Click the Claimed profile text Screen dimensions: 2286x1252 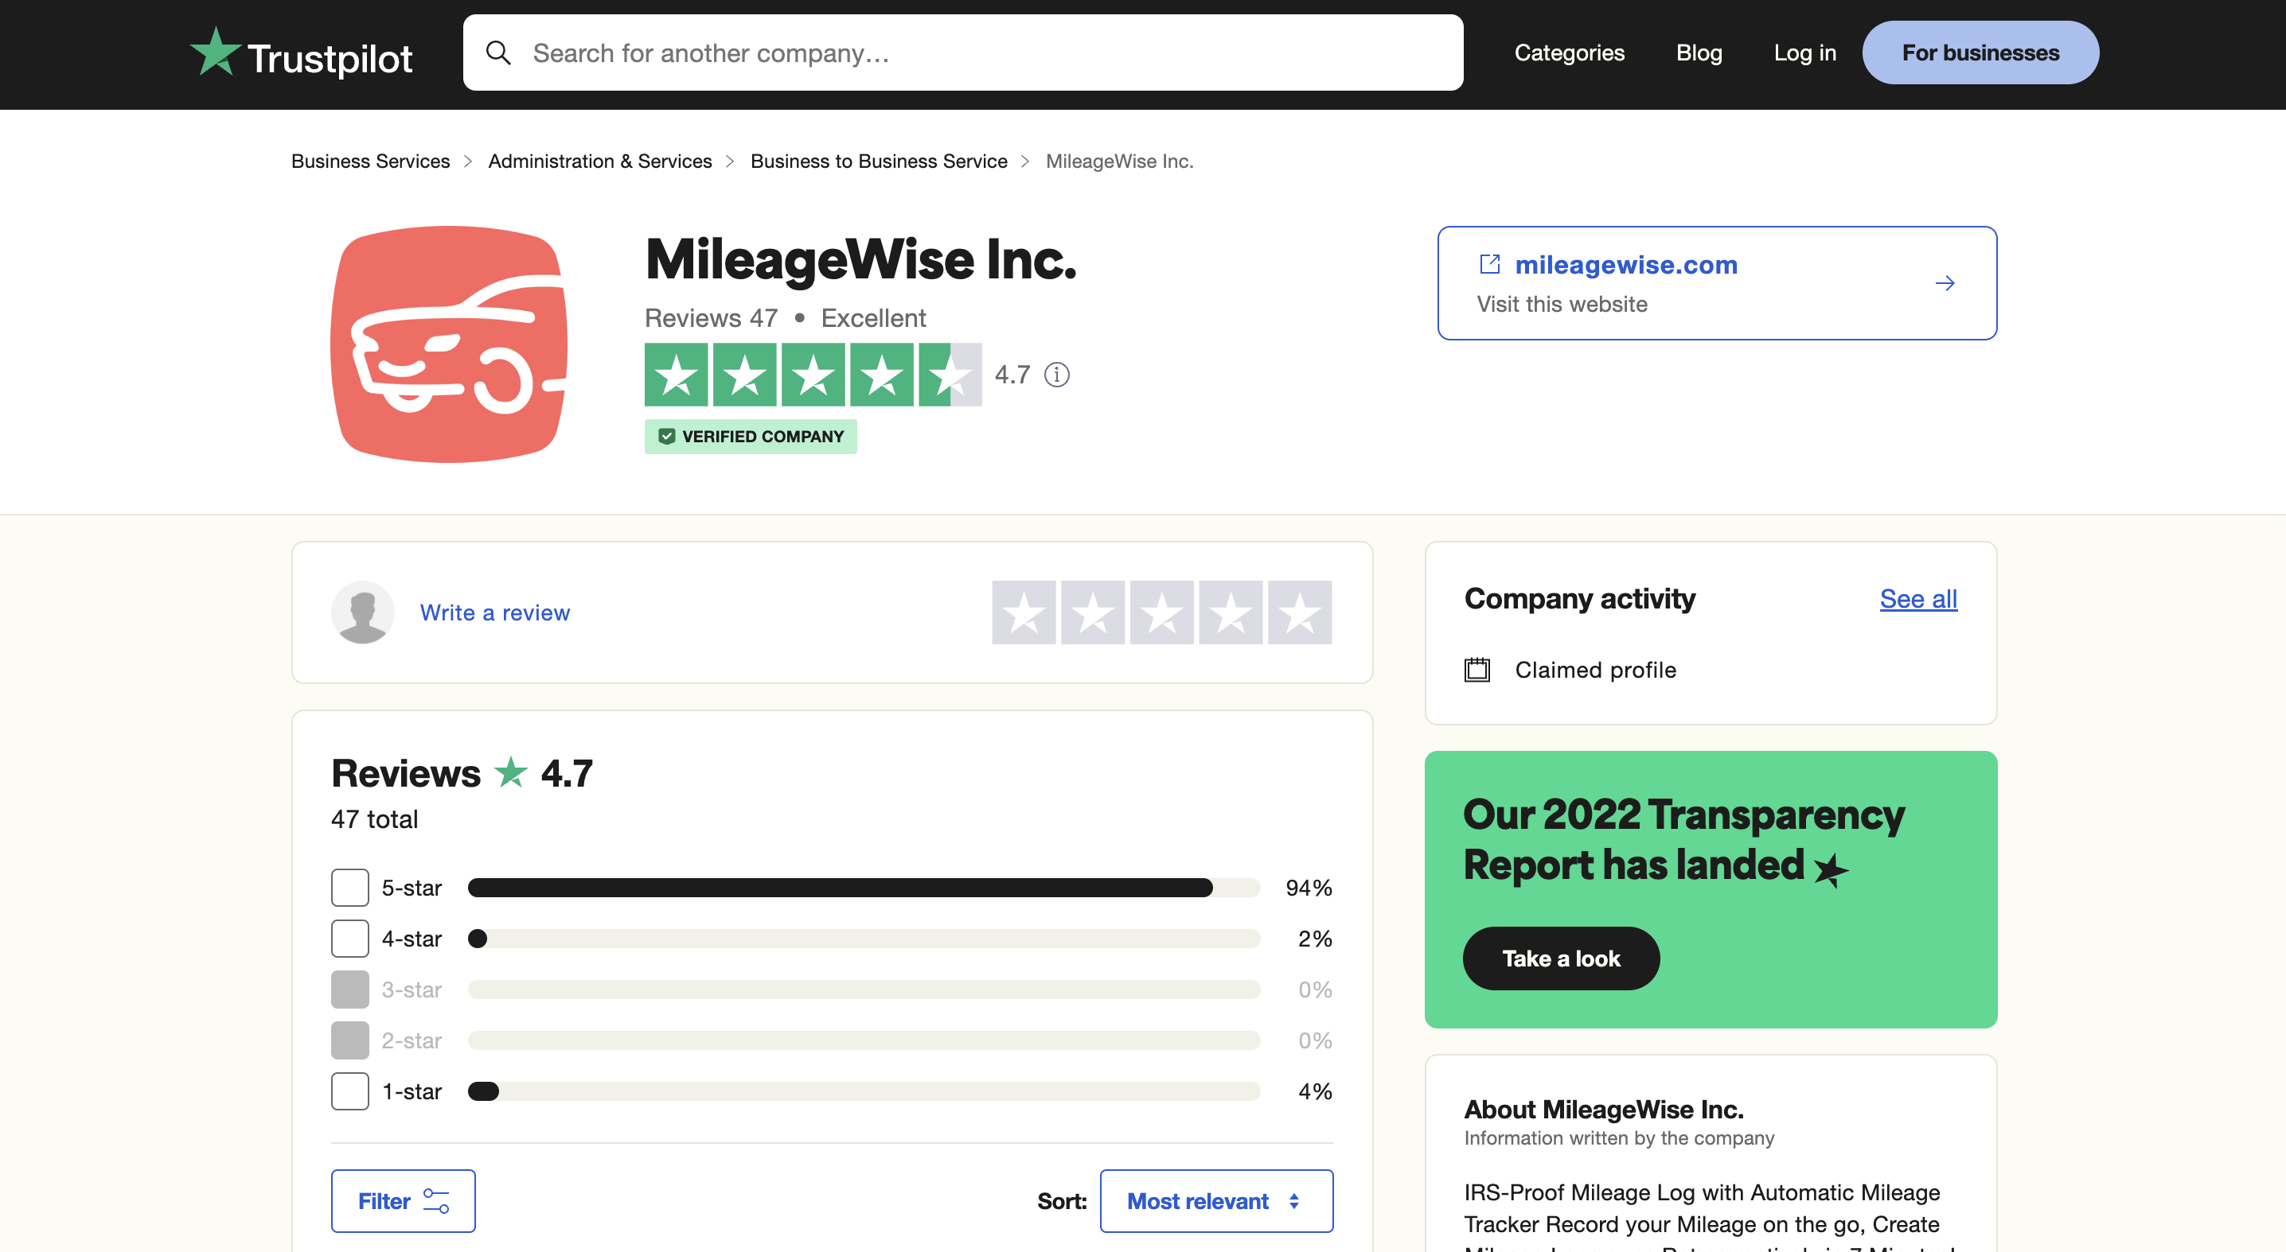point(1594,670)
